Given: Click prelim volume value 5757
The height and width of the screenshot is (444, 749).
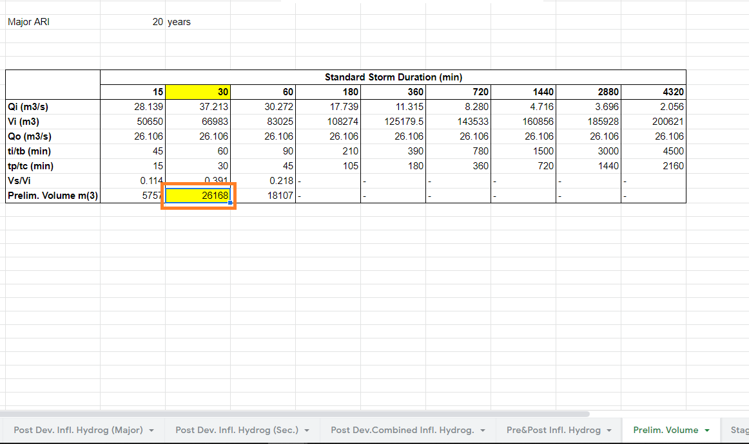Looking at the screenshot, I should point(132,196).
